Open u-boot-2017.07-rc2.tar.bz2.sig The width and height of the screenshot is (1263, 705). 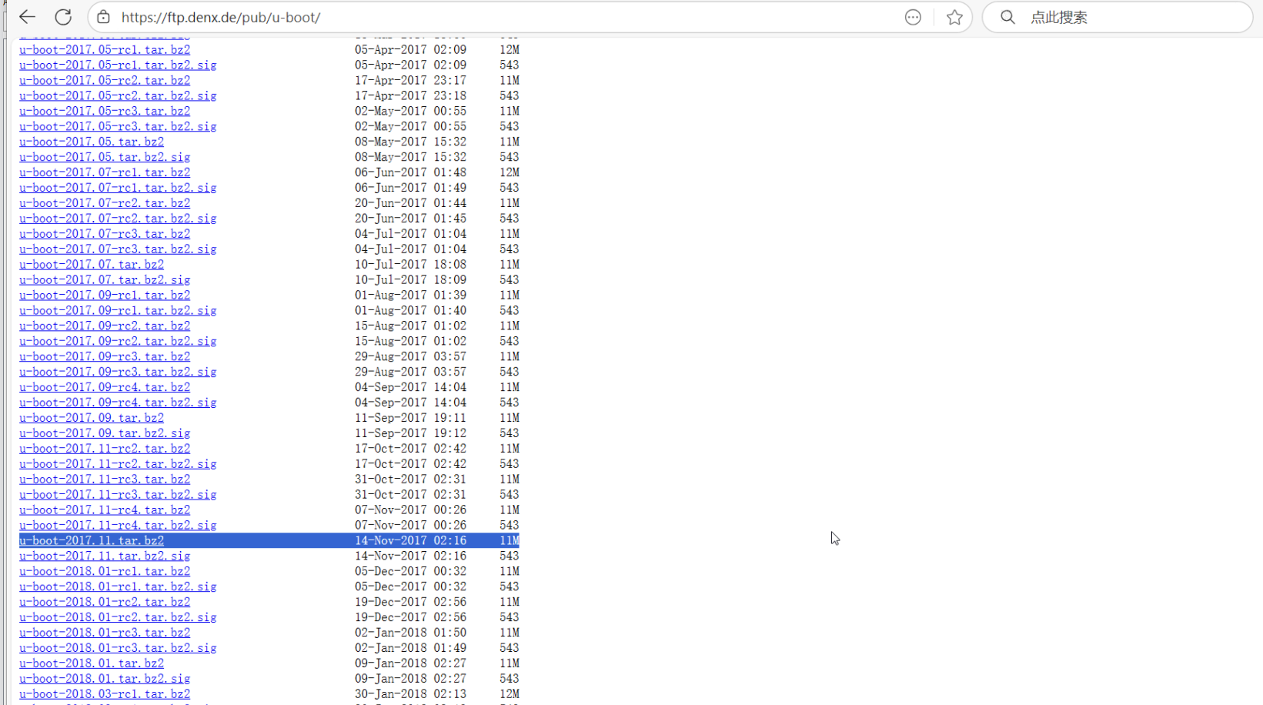118,219
